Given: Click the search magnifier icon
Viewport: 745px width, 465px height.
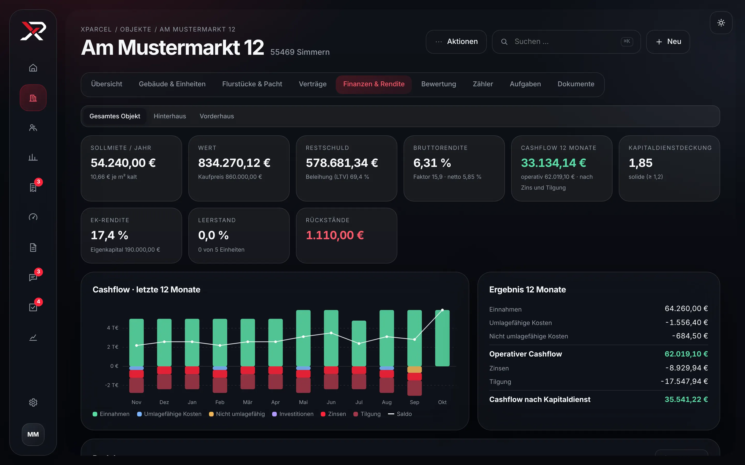Looking at the screenshot, I should click(x=504, y=42).
